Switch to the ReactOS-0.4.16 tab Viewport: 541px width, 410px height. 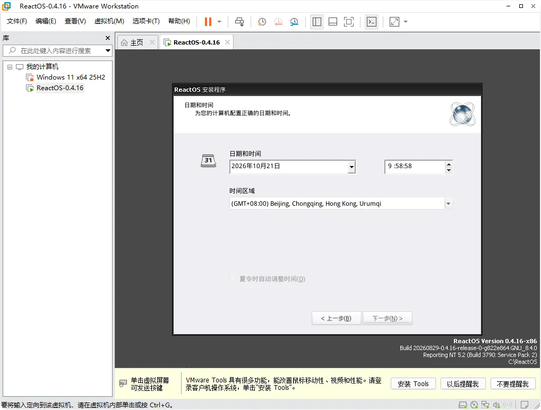[196, 42]
